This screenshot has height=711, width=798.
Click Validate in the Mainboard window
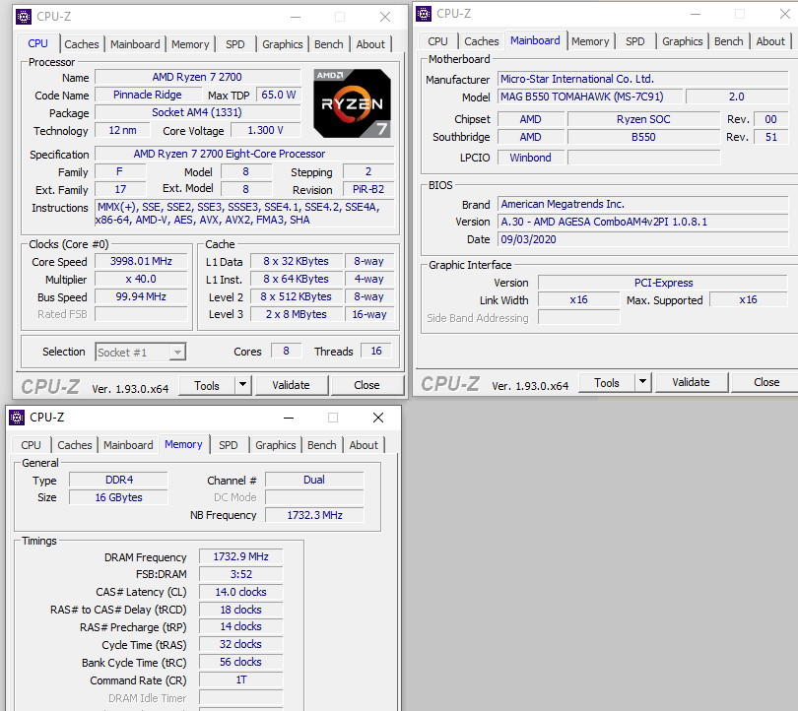pyautogui.click(x=691, y=382)
